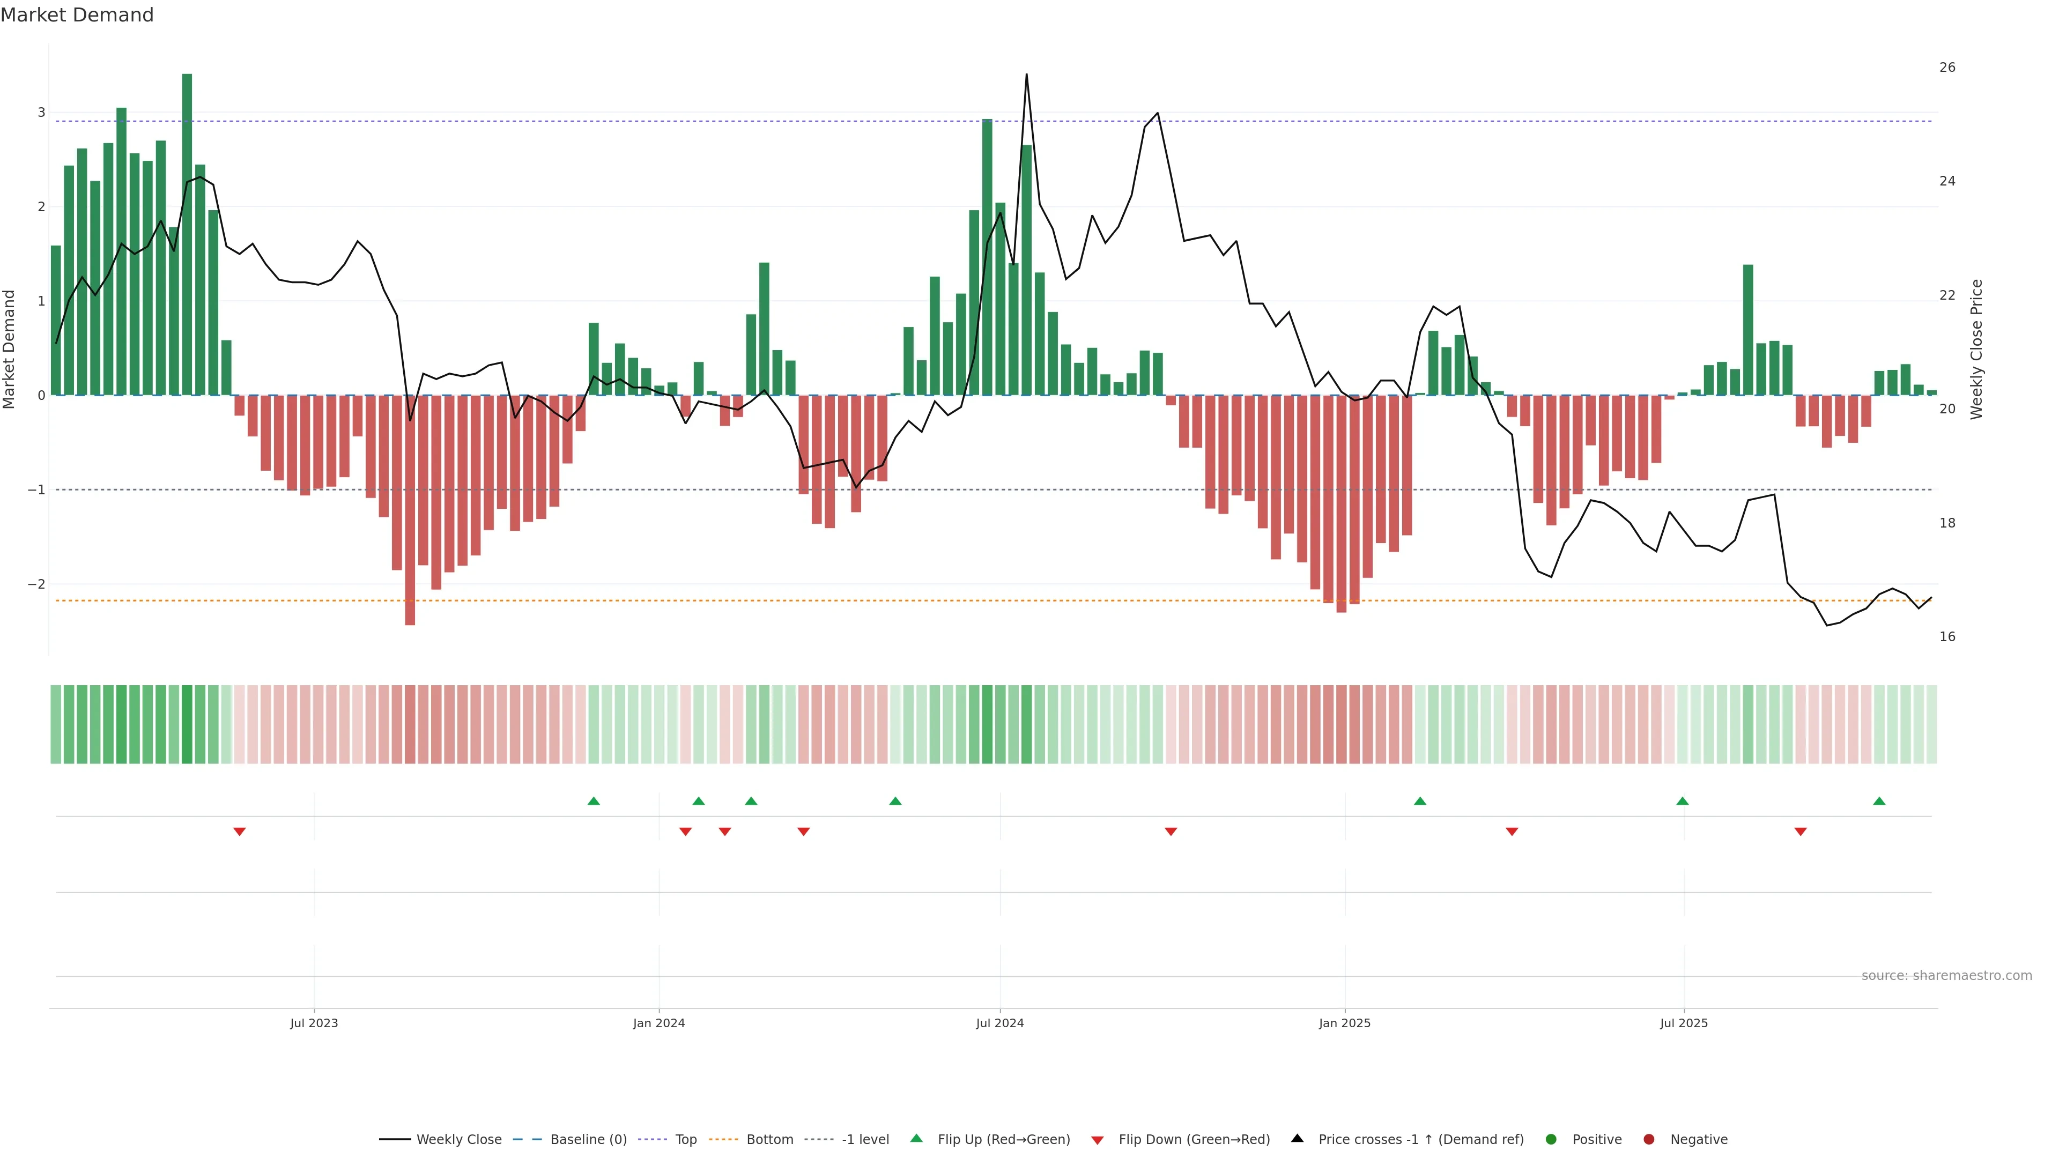Image resolution: width=2059 pixels, height=1158 pixels.
Task: Click the Market Demand chart title
Action: (x=77, y=15)
